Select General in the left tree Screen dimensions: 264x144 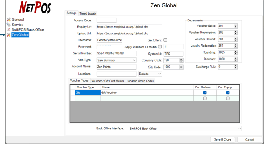pyautogui.click(x=18, y=20)
